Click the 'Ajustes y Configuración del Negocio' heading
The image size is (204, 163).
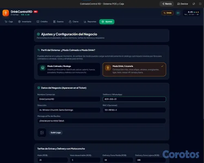[69, 34]
